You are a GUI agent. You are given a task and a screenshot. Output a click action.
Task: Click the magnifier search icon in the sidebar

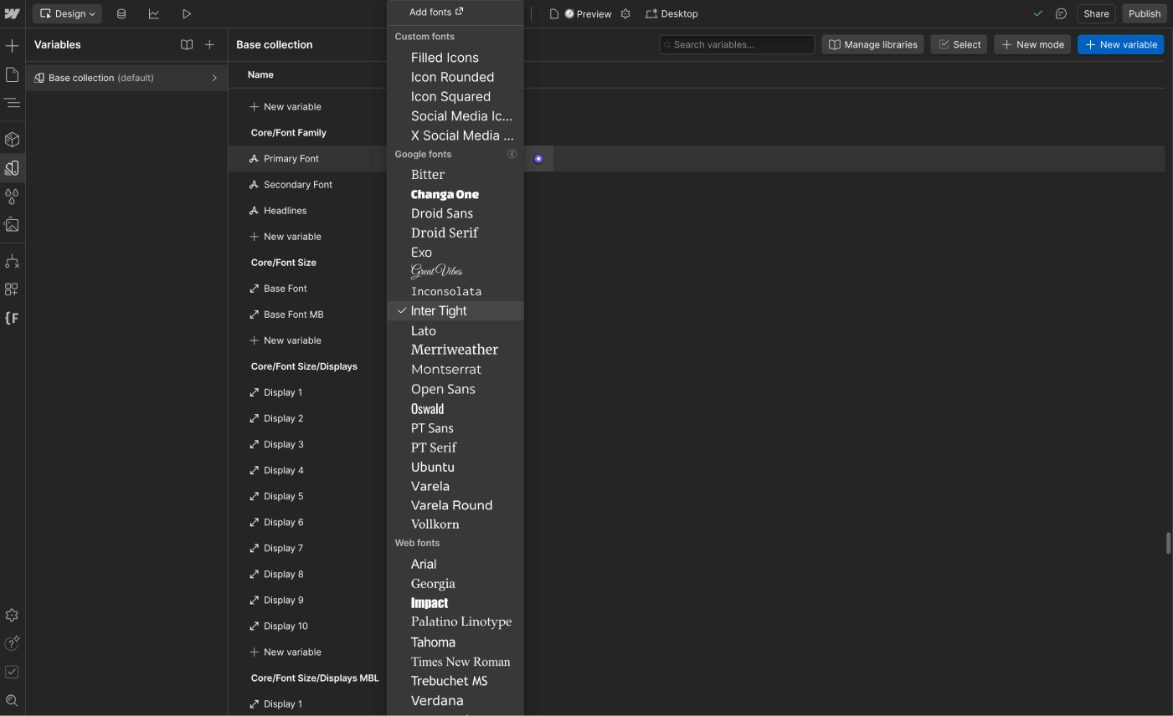click(12, 700)
